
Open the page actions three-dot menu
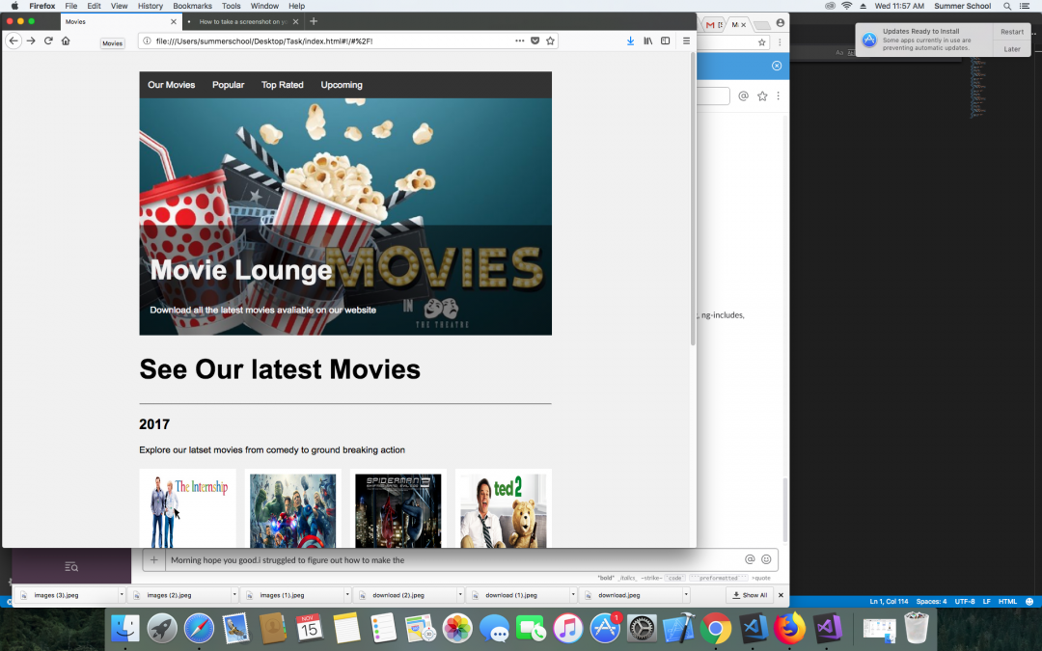pyautogui.click(x=519, y=41)
